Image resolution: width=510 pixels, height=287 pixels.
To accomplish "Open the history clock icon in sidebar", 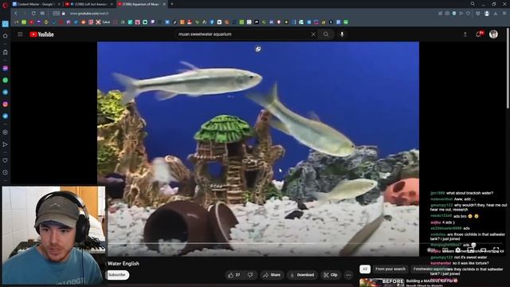I will (x=6, y=172).
